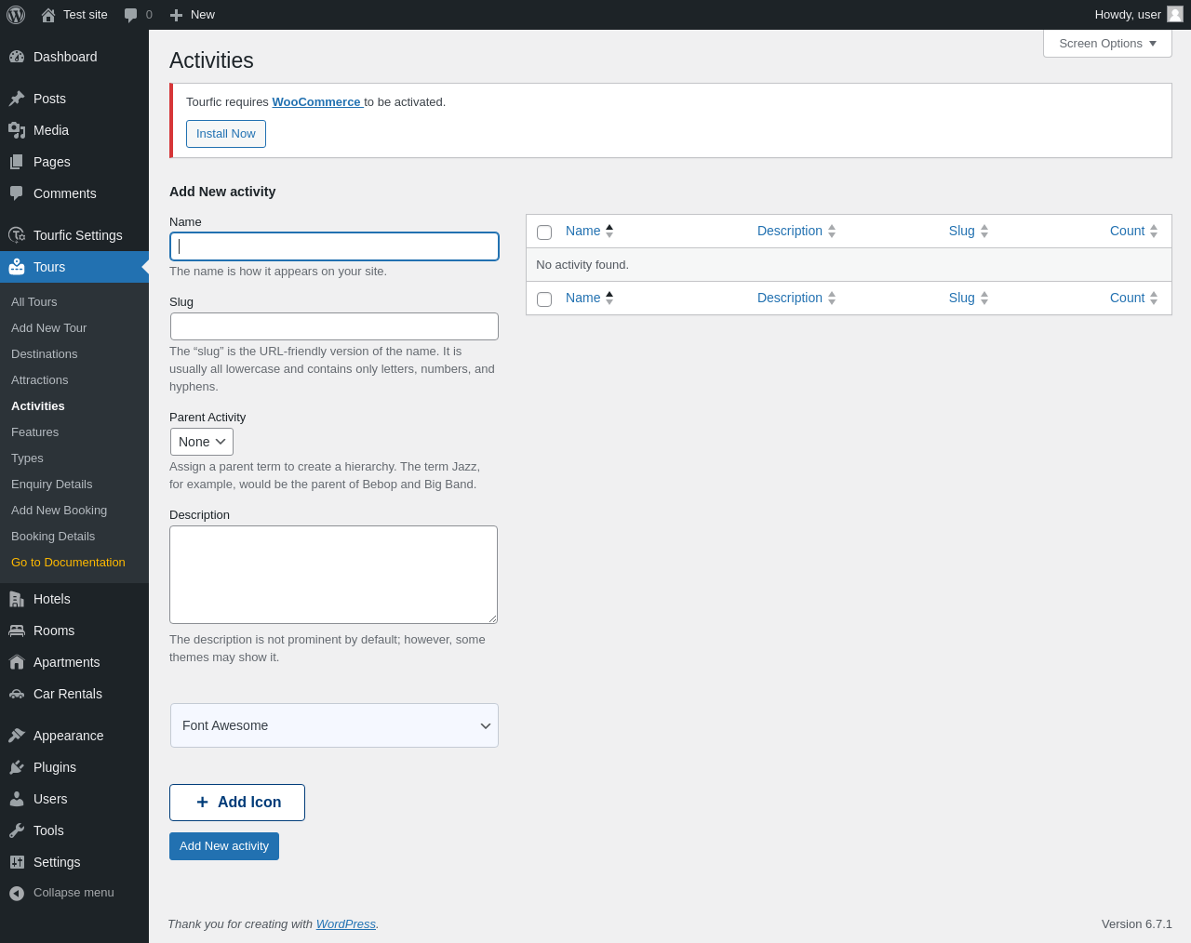Image resolution: width=1191 pixels, height=943 pixels.
Task: Click the WordPress logo icon
Action: (x=16, y=15)
